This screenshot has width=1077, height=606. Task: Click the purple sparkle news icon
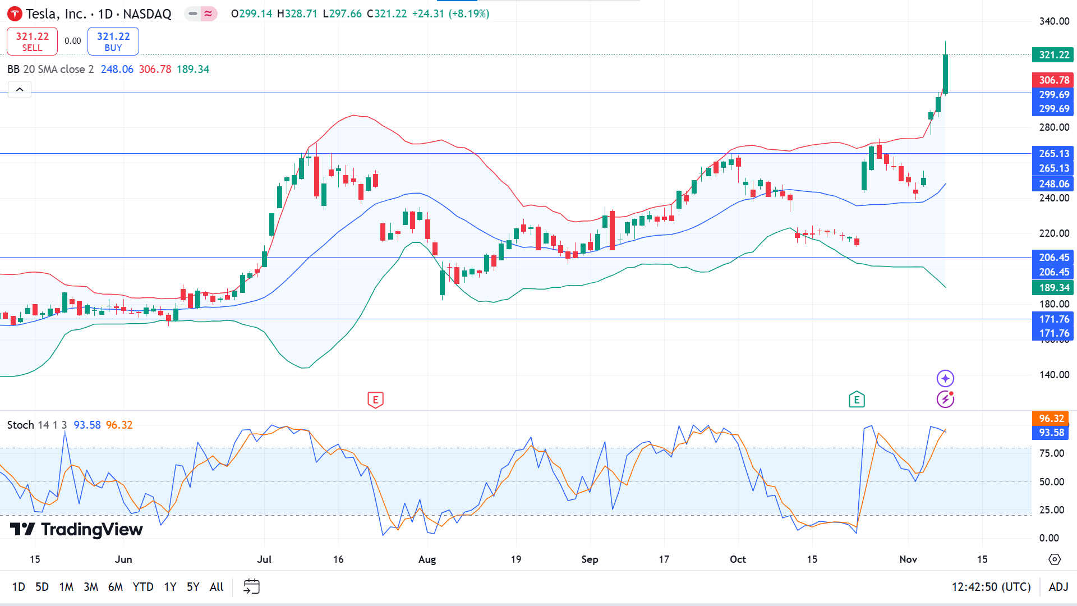tap(945, 378)
